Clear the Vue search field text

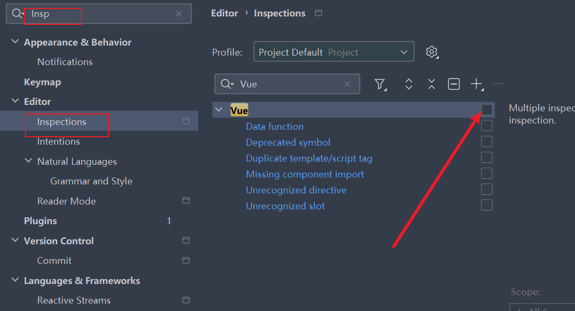[x=348, y=84]
